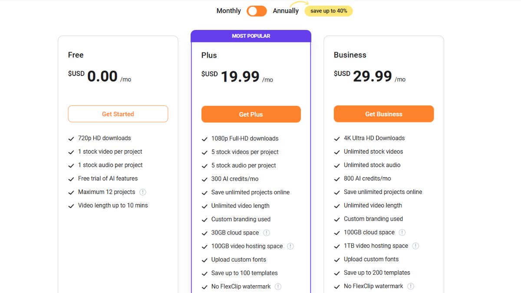This screenshot has height=293, width=521.
Task: Open info icon beside Maximum 12 projects
Action: 143,192
